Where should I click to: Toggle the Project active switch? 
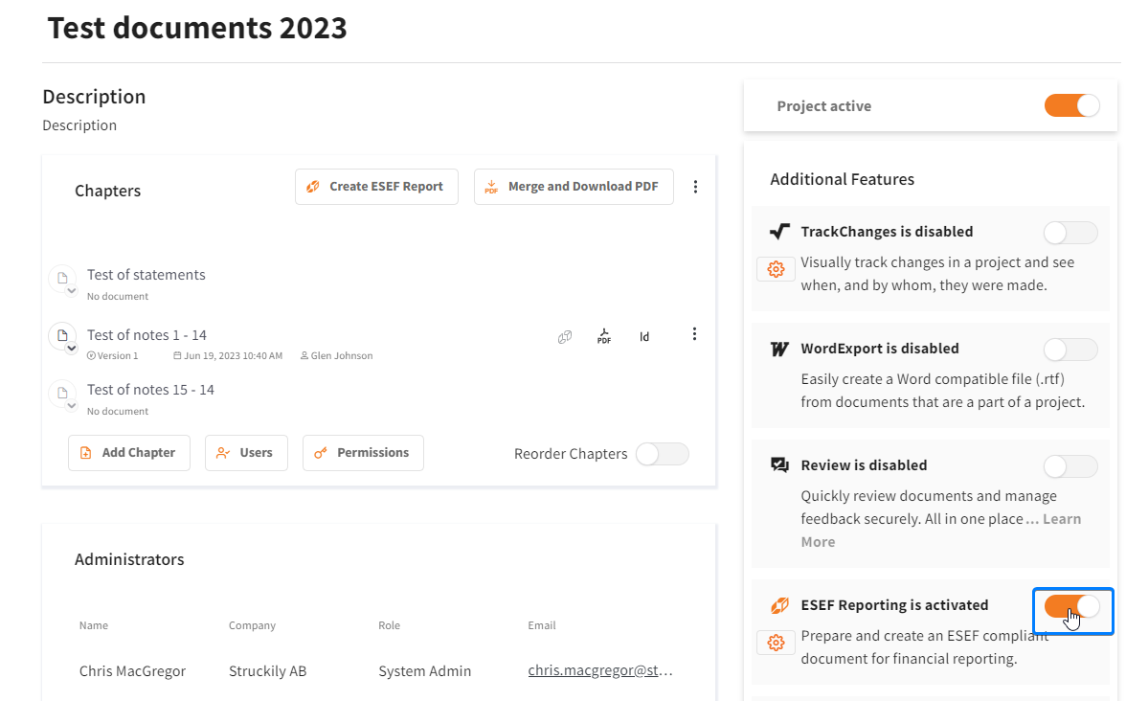click(x=1071, y=105)
